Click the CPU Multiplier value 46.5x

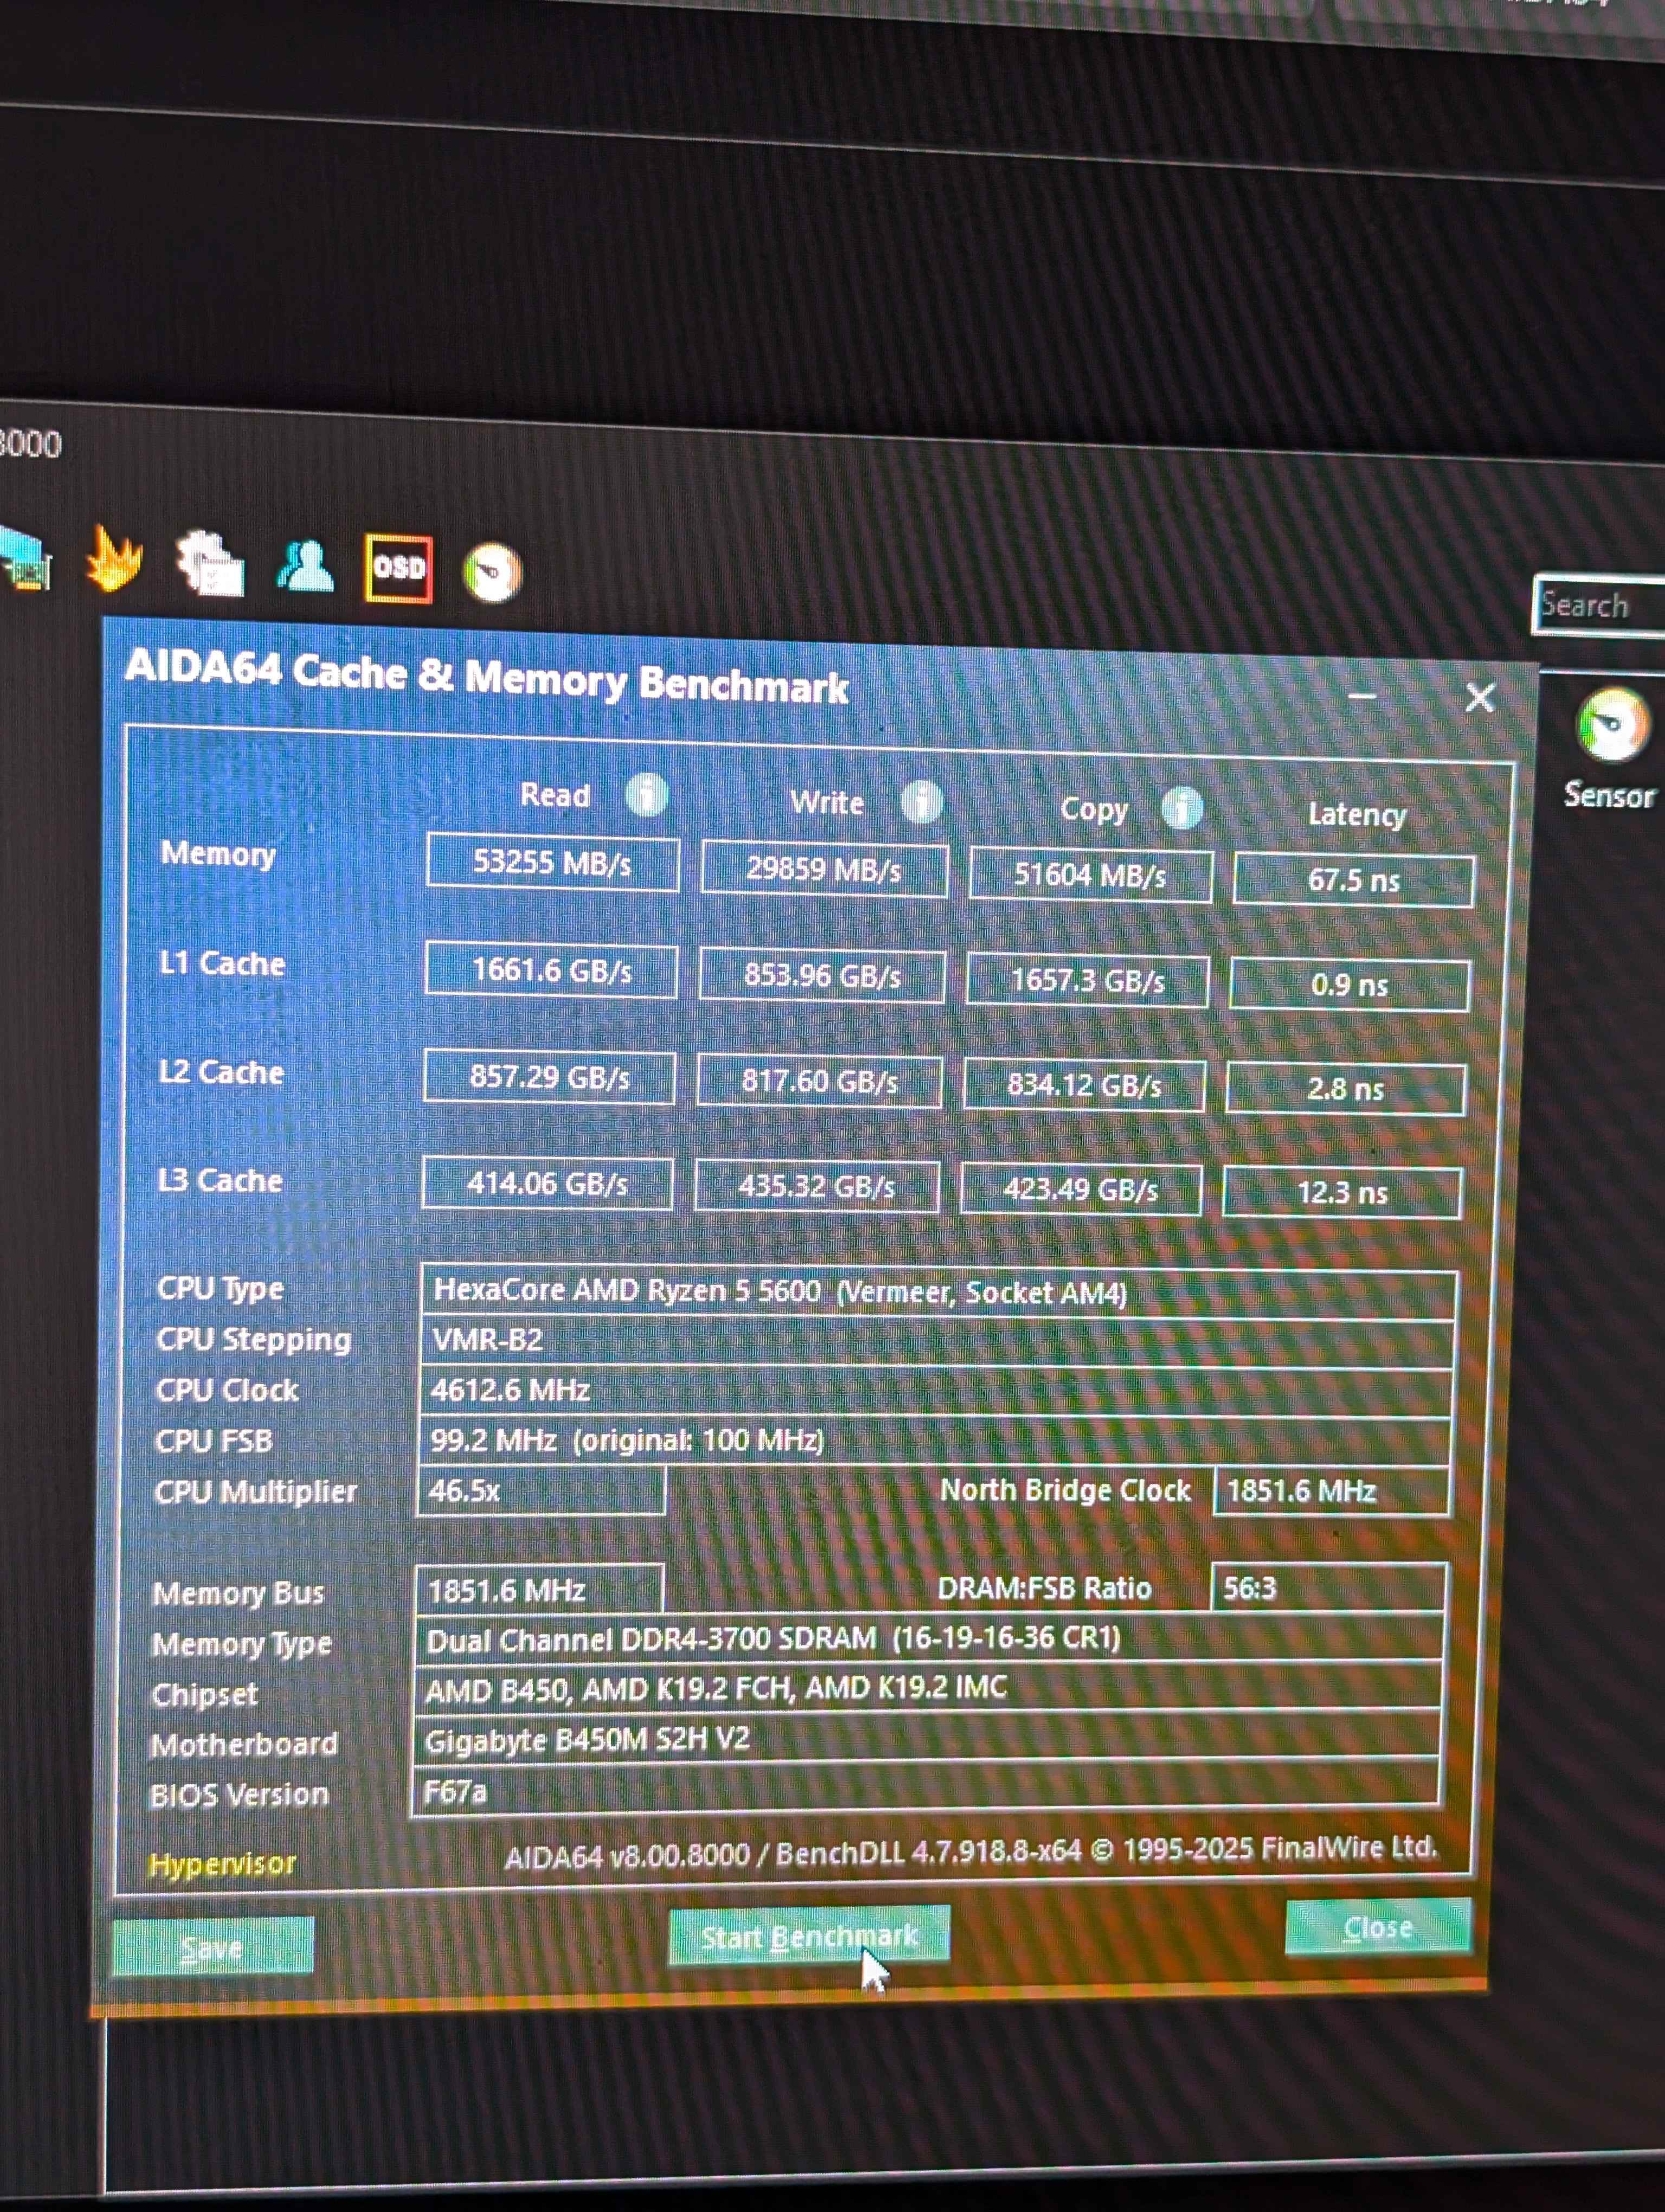[541, 1491]
